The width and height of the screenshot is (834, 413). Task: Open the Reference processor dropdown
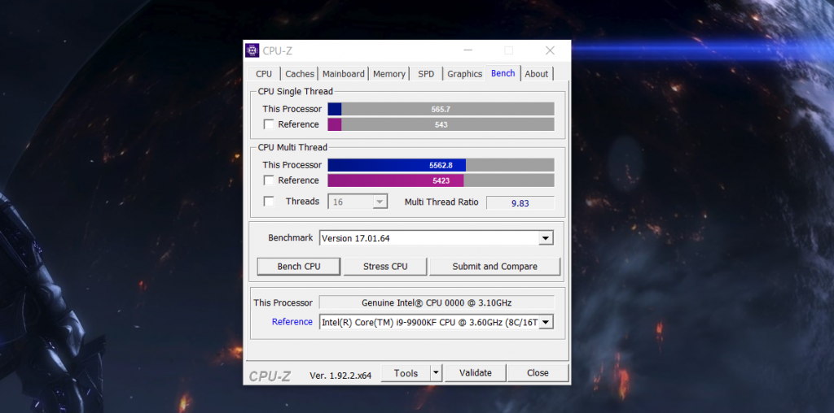[x=546, y=322]
